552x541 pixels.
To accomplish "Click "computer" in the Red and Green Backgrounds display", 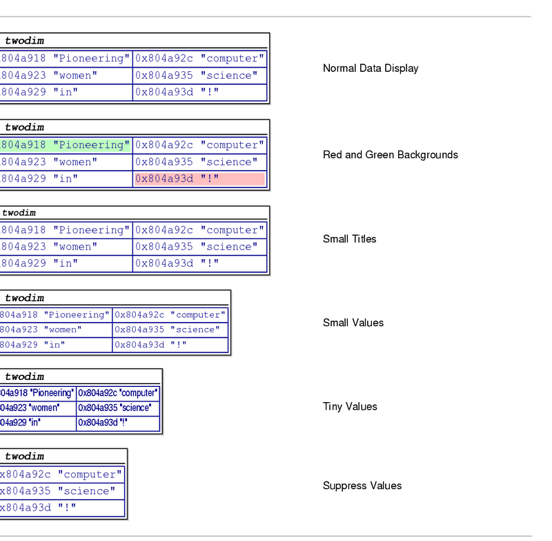I will (x=199, y=145).
